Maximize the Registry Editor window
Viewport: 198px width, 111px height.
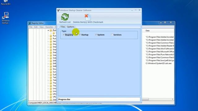point(165,23)
